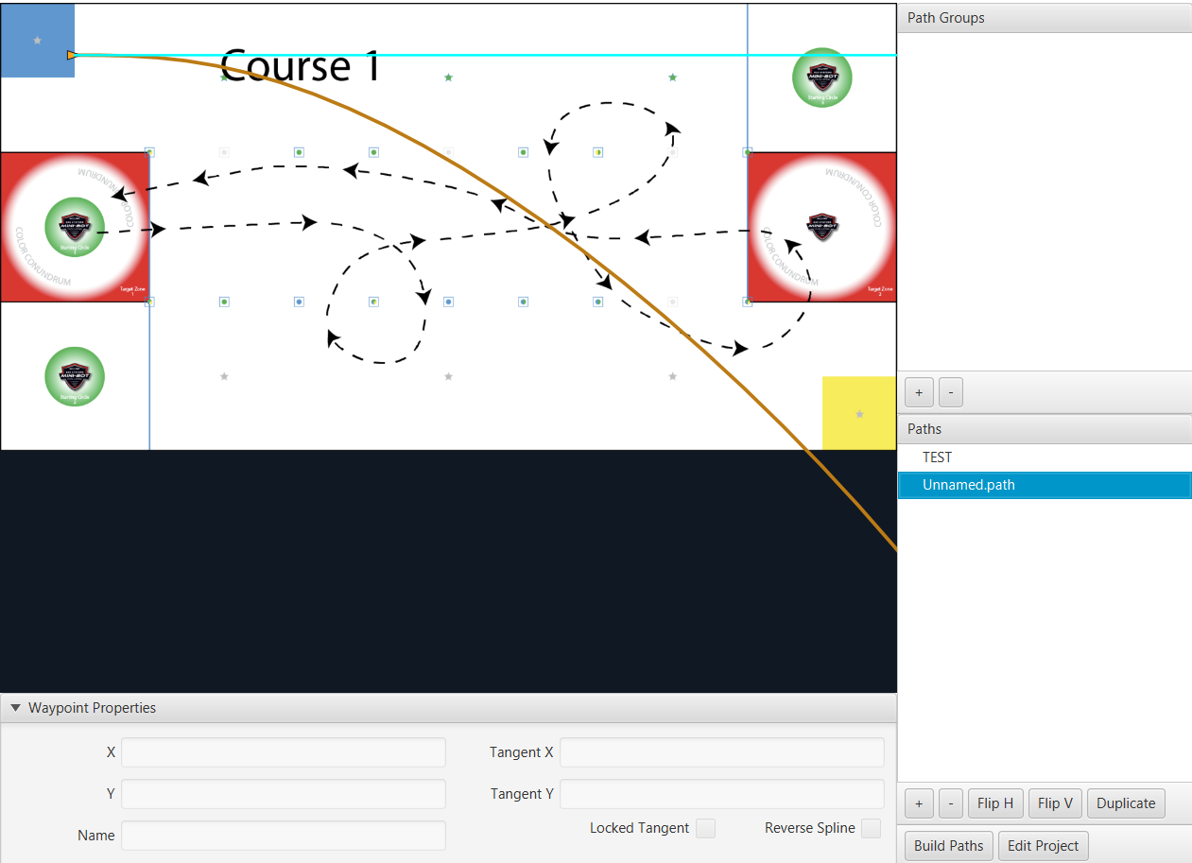1192x863 pixels.
Task: Click the right red Target Zone 2
Action: 821,227
